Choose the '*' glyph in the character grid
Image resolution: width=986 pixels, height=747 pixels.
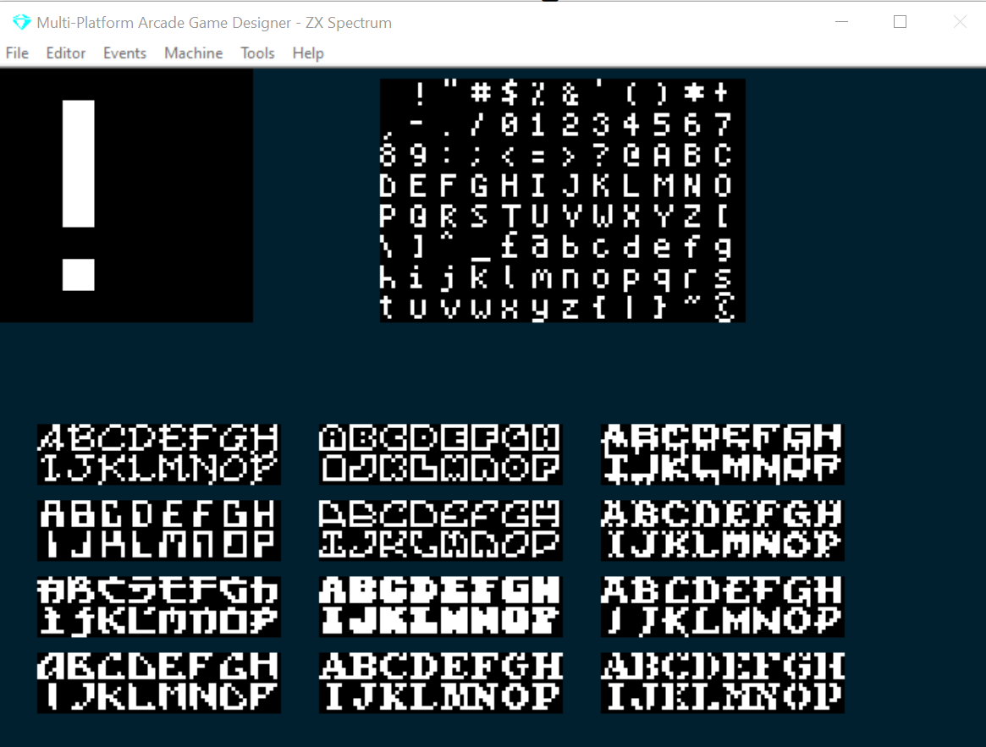point(692,94)
